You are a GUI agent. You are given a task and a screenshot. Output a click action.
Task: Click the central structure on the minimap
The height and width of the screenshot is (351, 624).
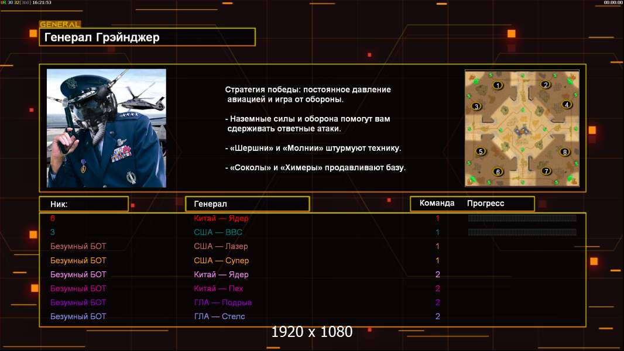coord(522,131)
